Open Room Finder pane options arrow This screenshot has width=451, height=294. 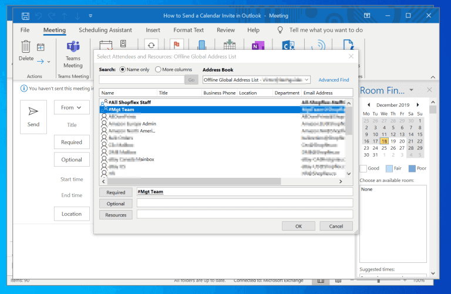411,90
